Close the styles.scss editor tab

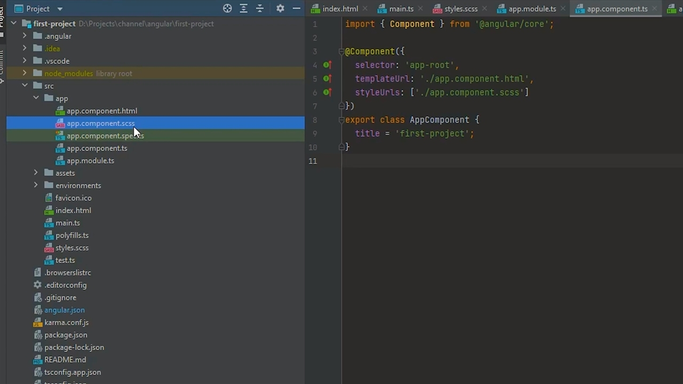click(x=484, y=9)
